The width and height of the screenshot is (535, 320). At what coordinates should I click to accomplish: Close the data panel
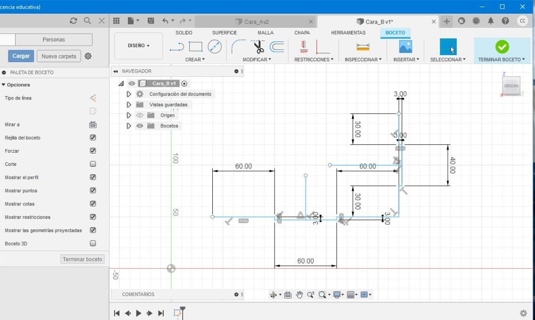[x=102, y=21]
